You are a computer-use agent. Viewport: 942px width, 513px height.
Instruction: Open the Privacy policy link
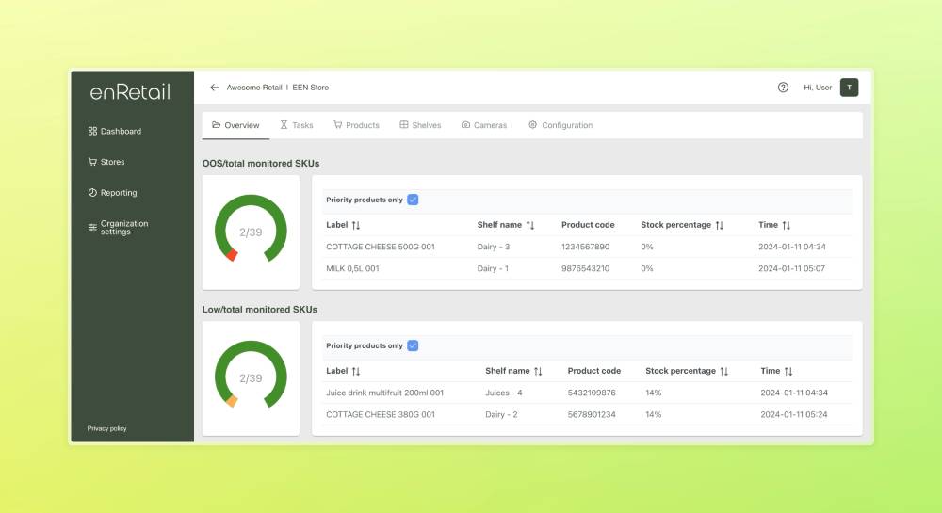point(107,428)
